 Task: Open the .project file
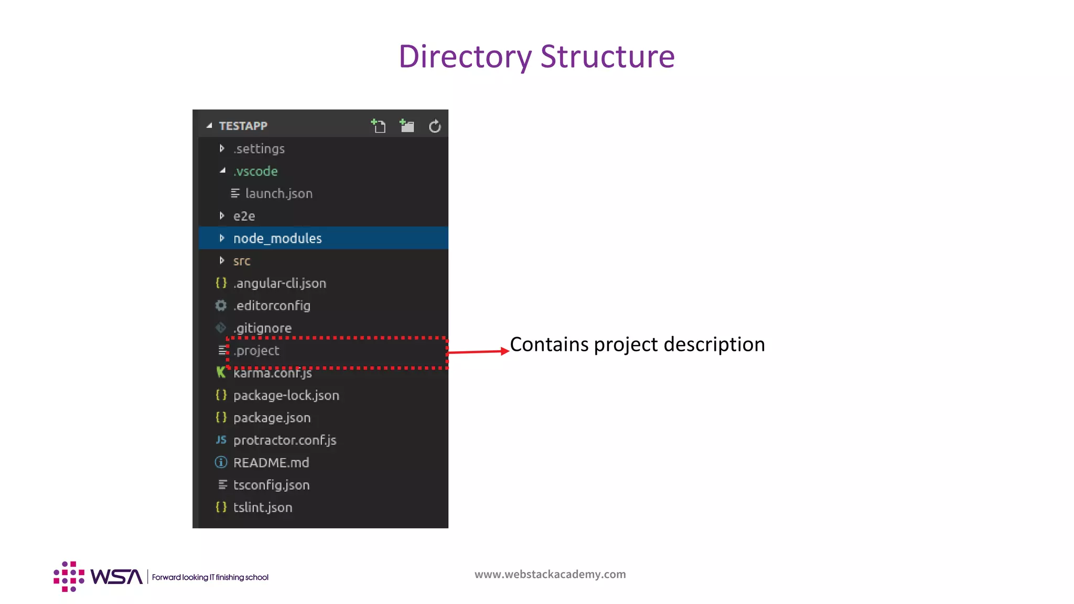coord(256,351)
